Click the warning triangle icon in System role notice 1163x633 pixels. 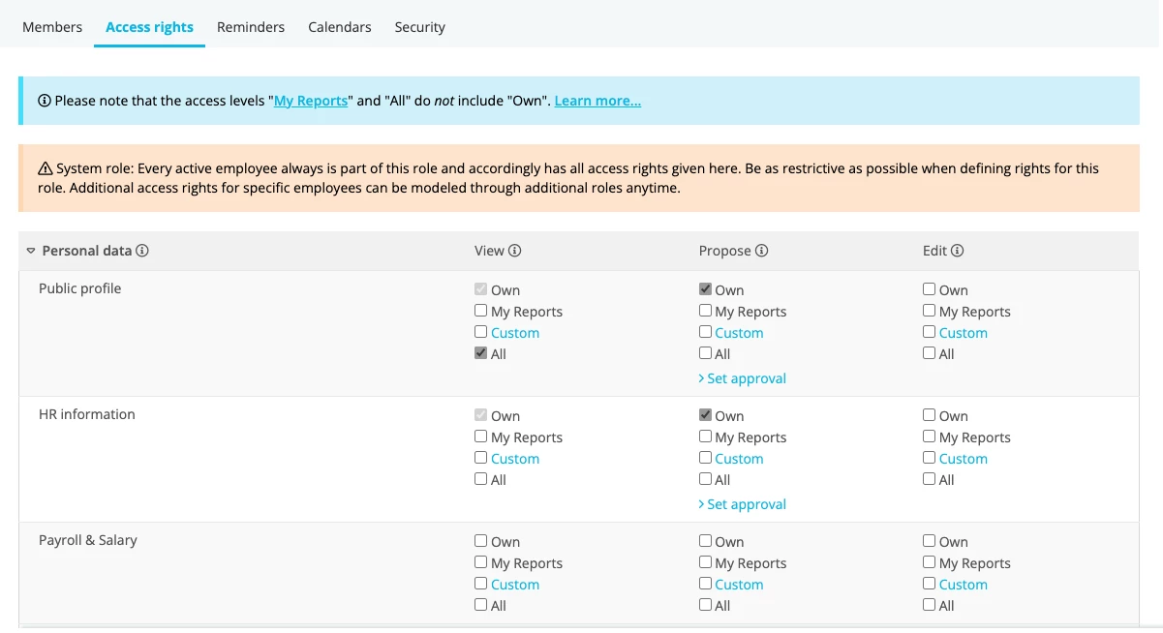(x=46, y=168)
